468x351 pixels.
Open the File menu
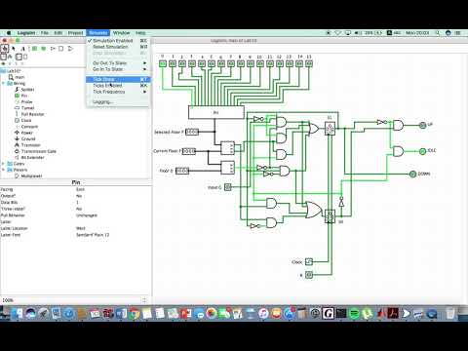point(45,33)
